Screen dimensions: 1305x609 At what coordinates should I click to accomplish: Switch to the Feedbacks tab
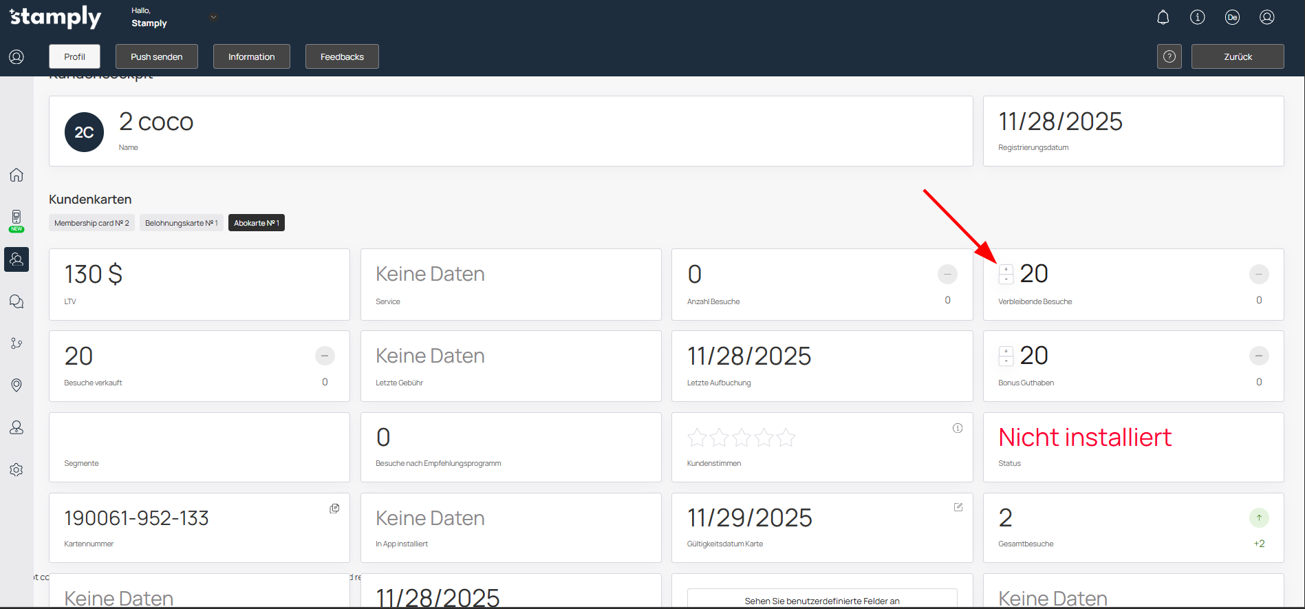pos(342,56)
